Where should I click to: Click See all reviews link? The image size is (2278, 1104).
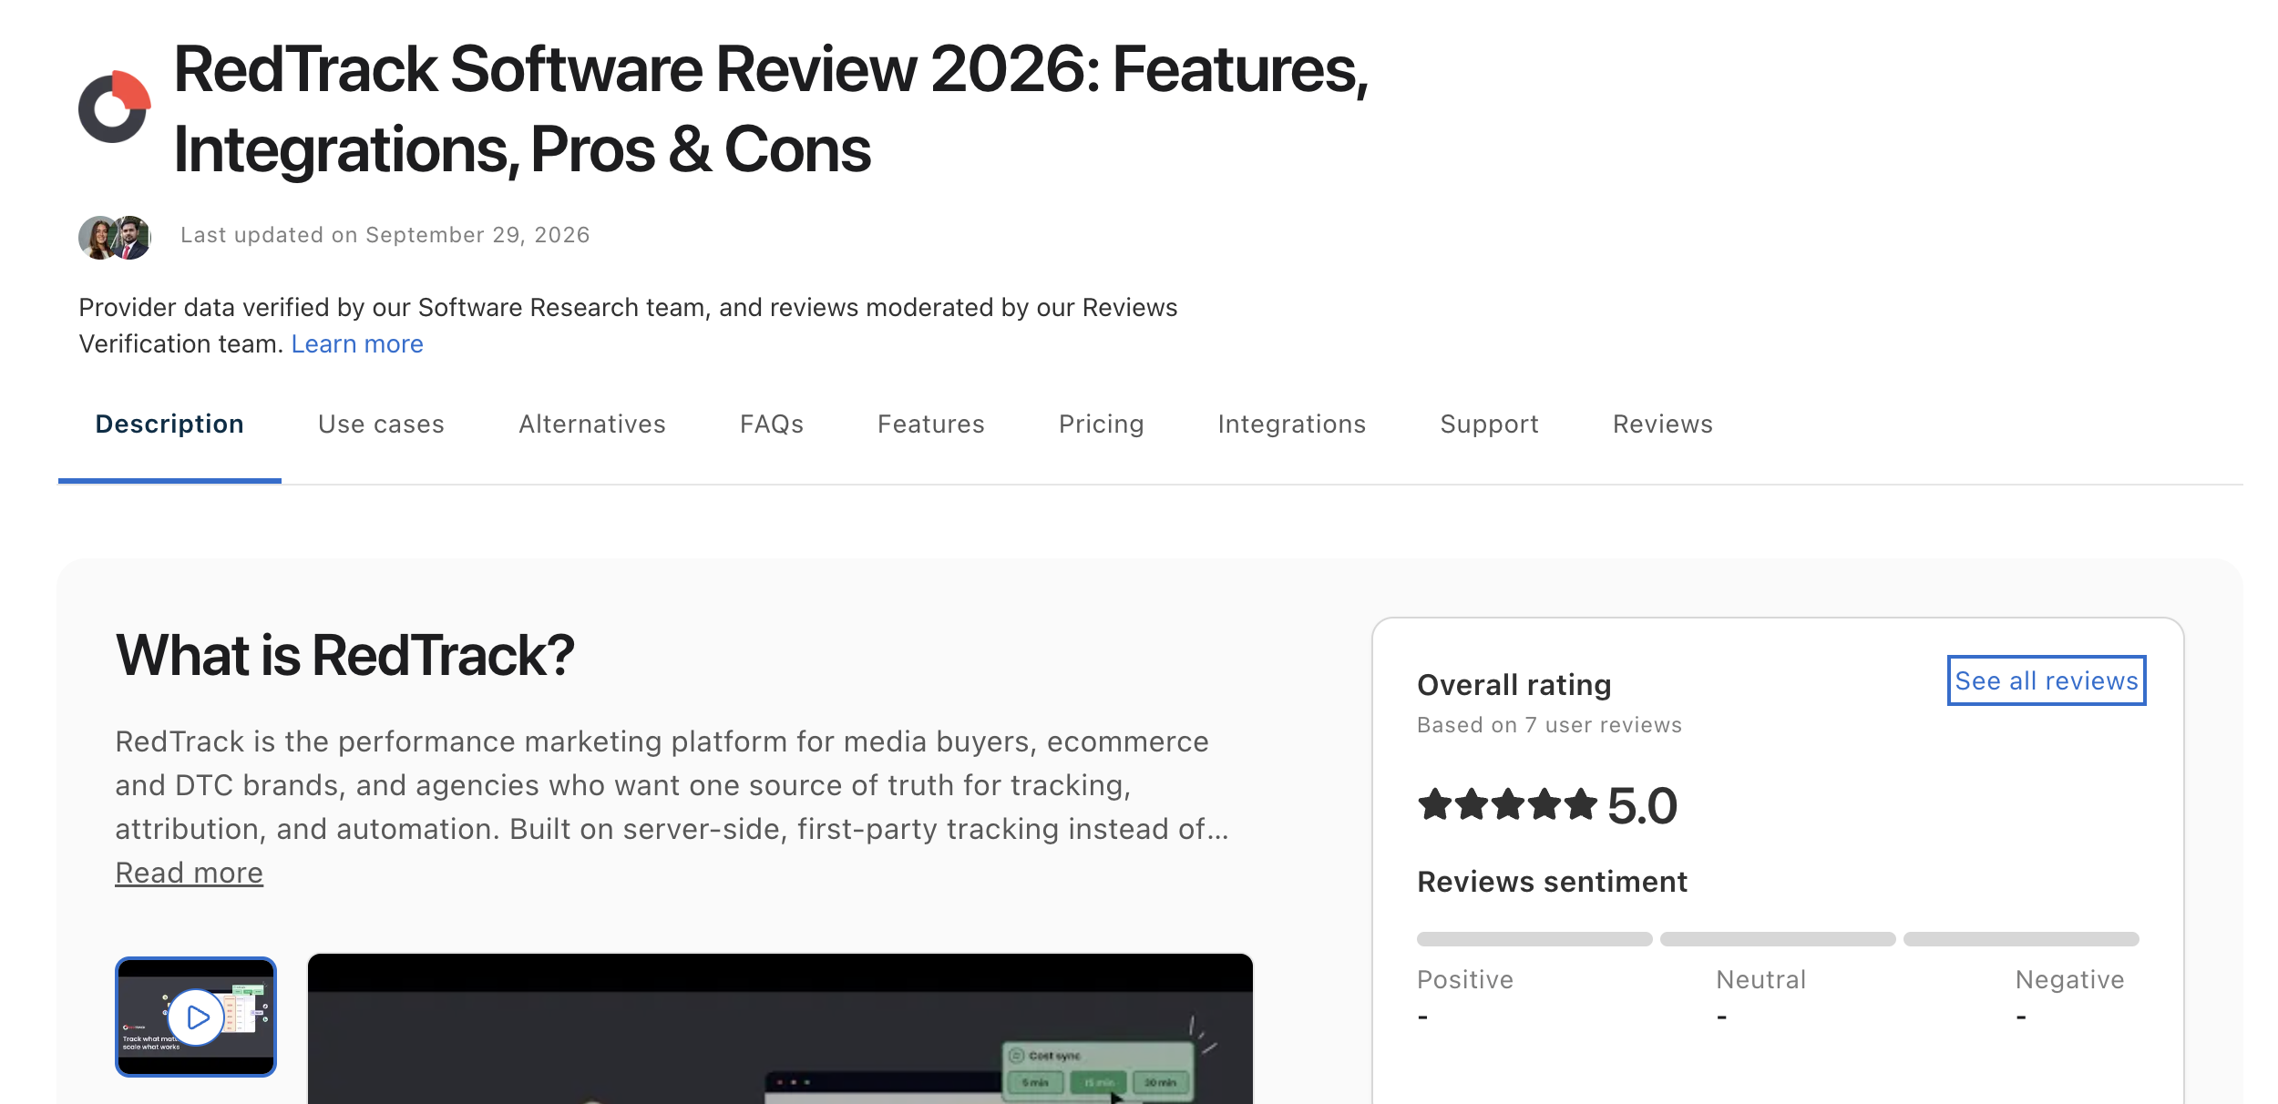tap(2047, 680)
